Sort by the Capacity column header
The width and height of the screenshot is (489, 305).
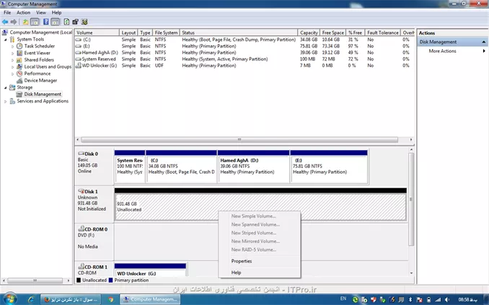pos(309,32)
